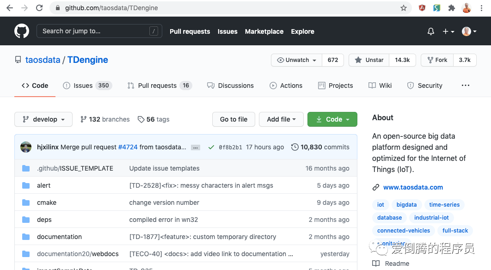Open the Explore menu item

point(302,31)
